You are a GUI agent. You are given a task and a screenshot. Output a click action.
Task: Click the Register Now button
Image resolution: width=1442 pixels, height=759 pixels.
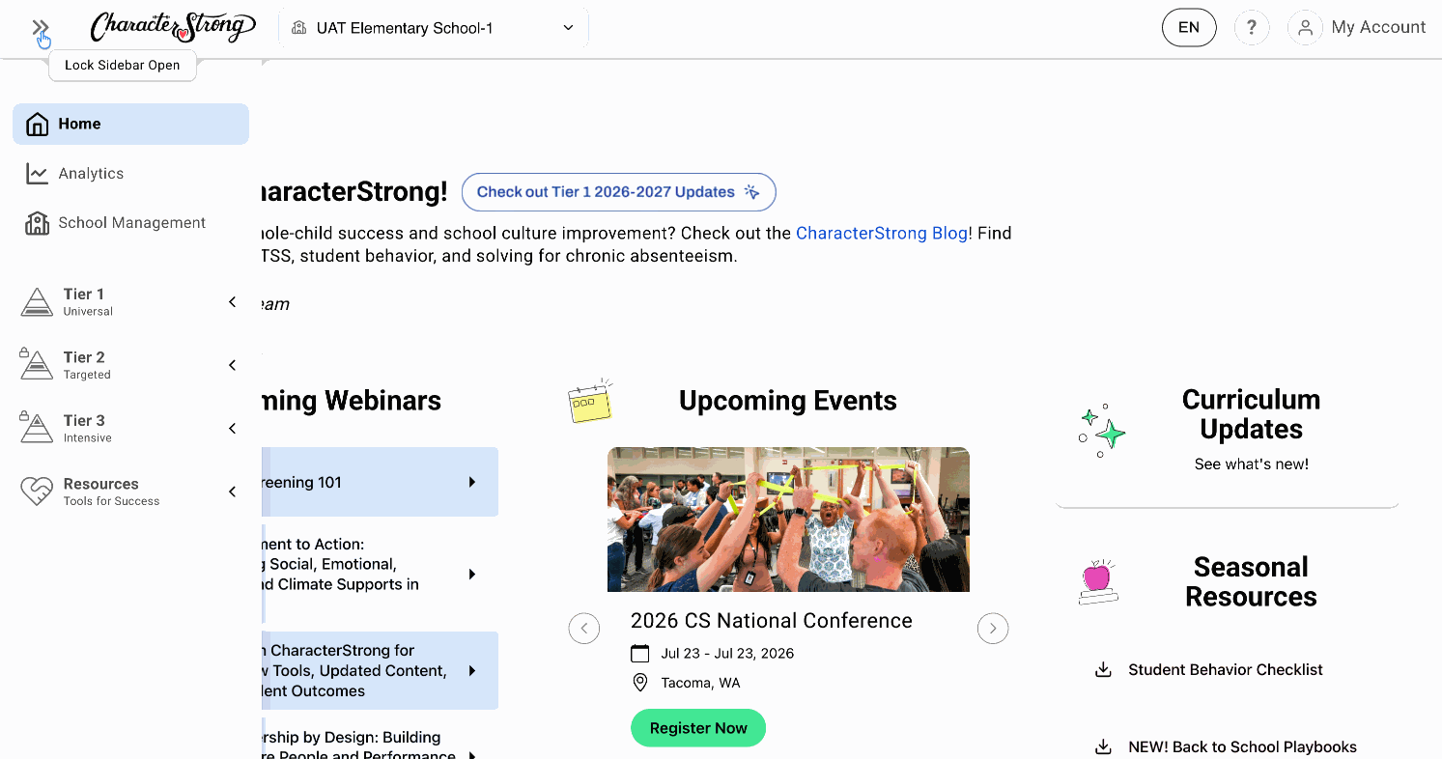(698, 728)
